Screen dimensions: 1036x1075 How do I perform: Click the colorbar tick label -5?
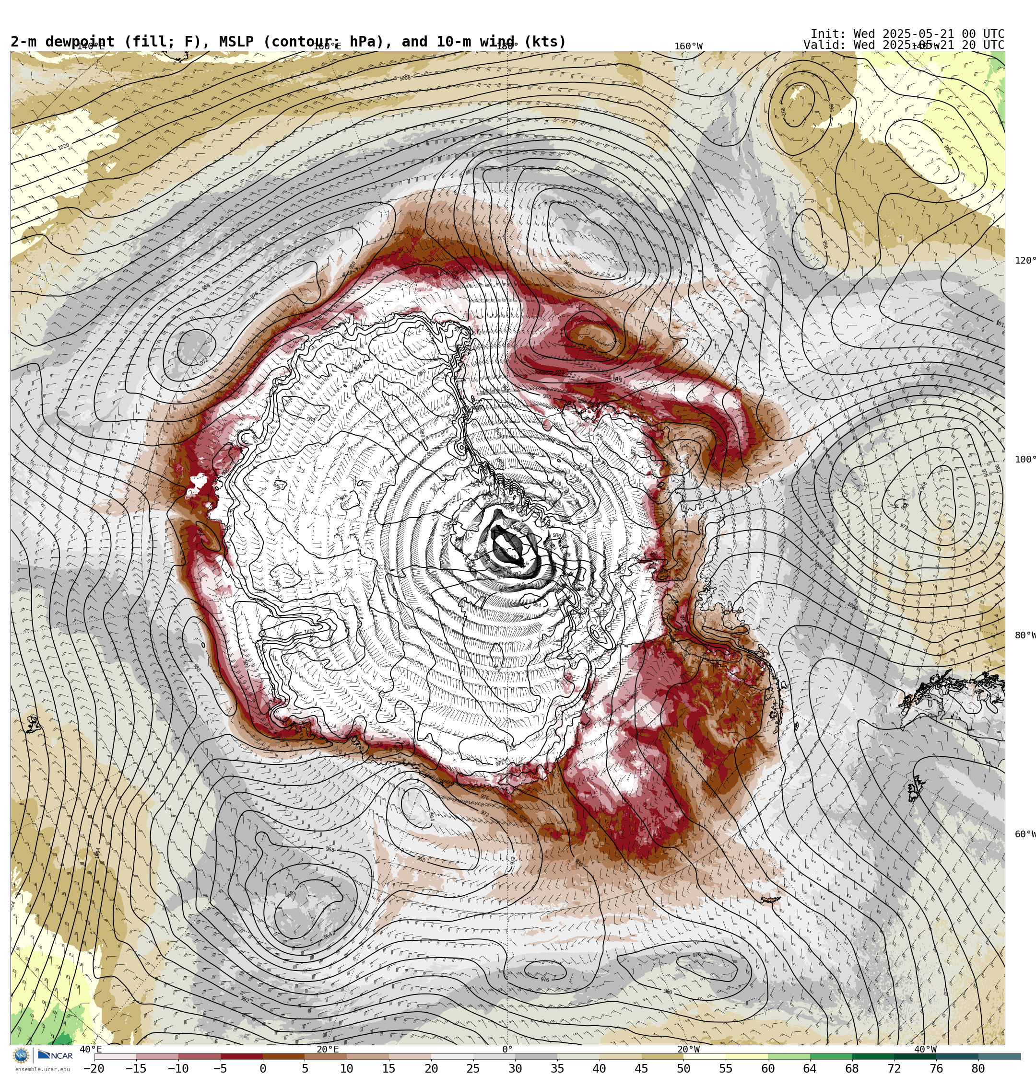pos(220,1068)
